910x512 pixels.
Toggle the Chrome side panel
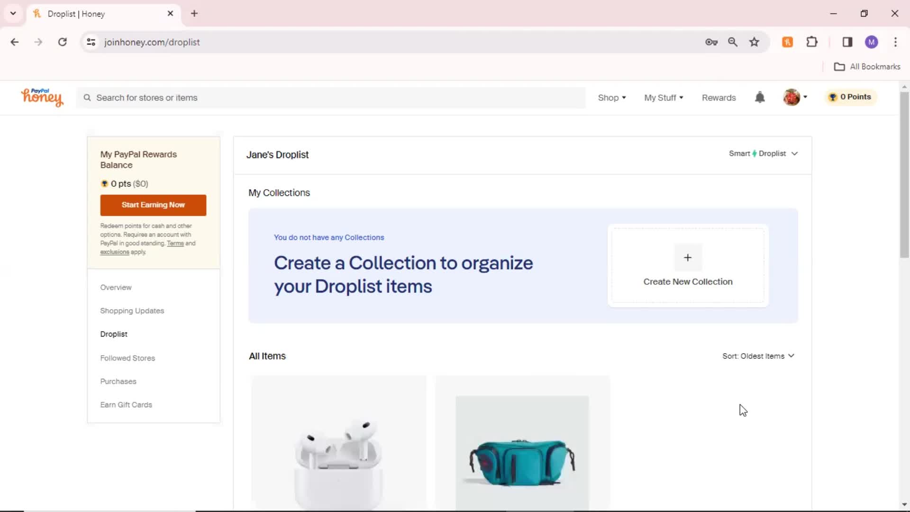847,42
